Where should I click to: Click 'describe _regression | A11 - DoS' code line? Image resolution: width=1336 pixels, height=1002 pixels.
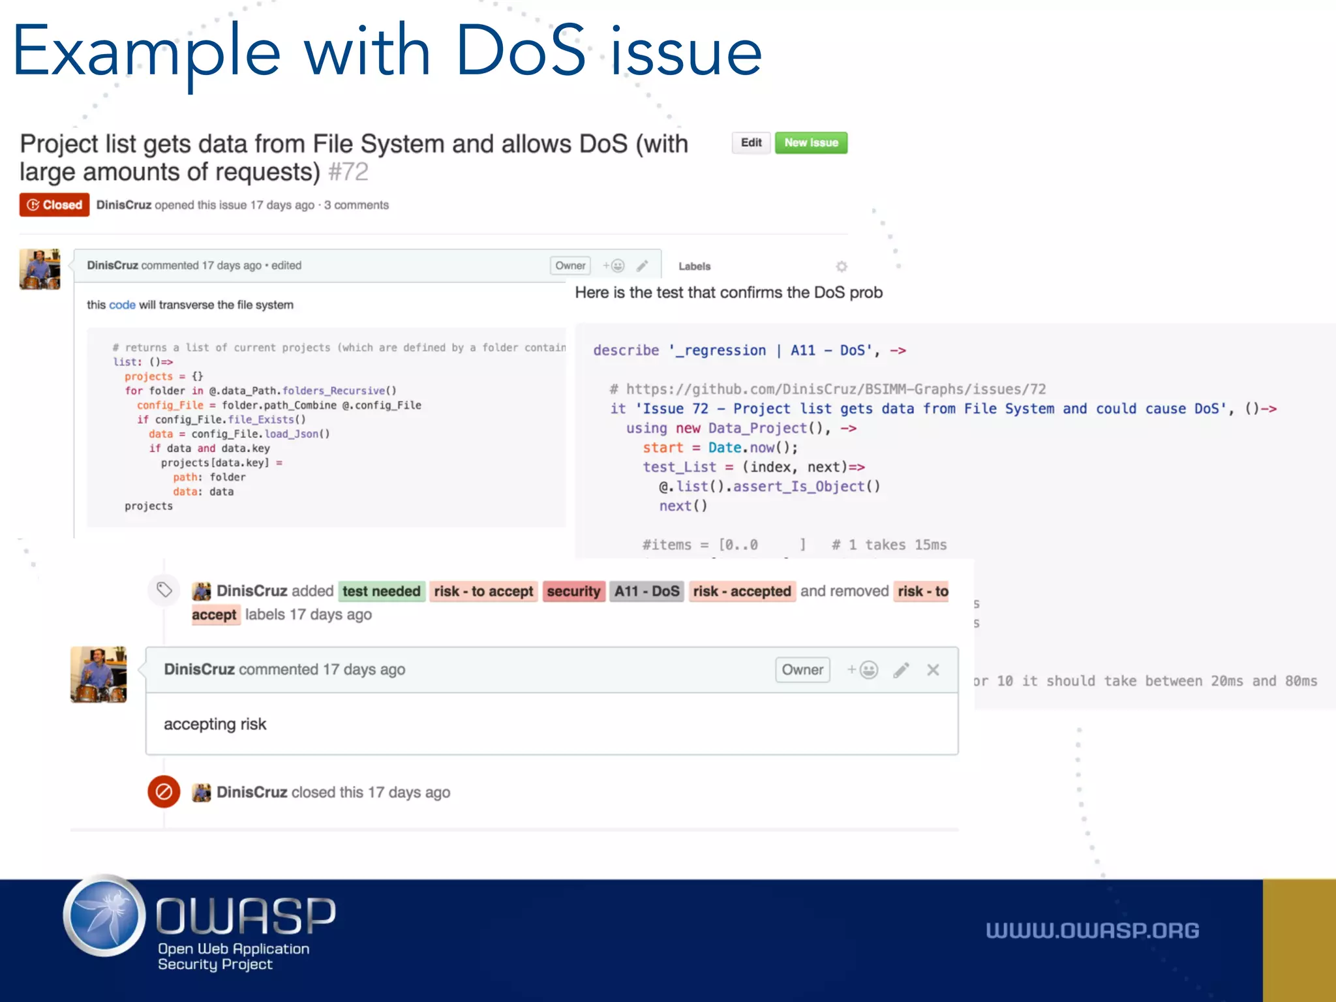[x=750, y=350]
